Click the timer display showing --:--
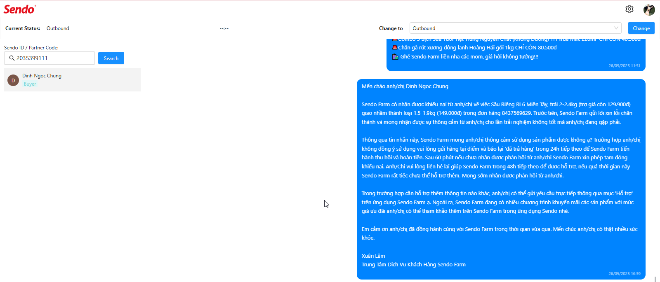 click(224, 28)
